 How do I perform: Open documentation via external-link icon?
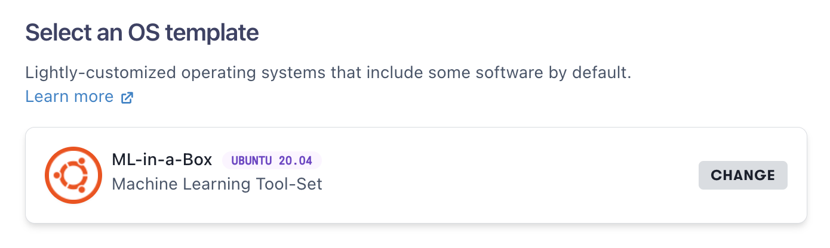[x=127, y=98]
